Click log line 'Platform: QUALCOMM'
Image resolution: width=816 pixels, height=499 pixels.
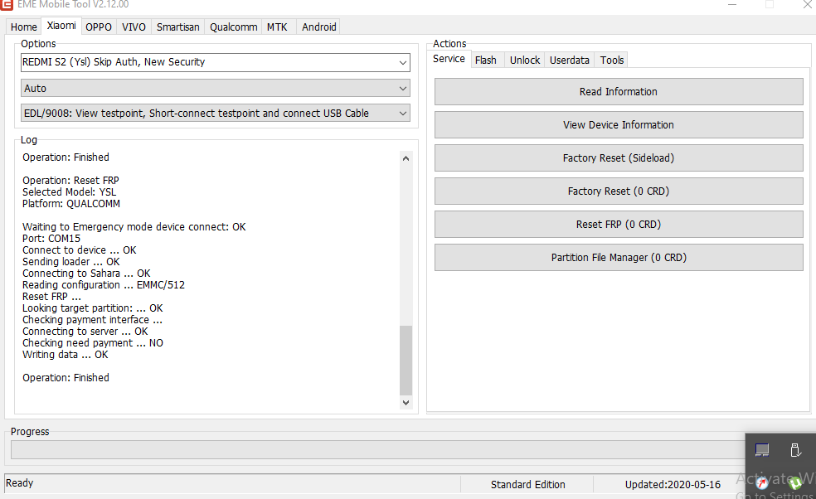pyautogui.click(x=71, y=203)
